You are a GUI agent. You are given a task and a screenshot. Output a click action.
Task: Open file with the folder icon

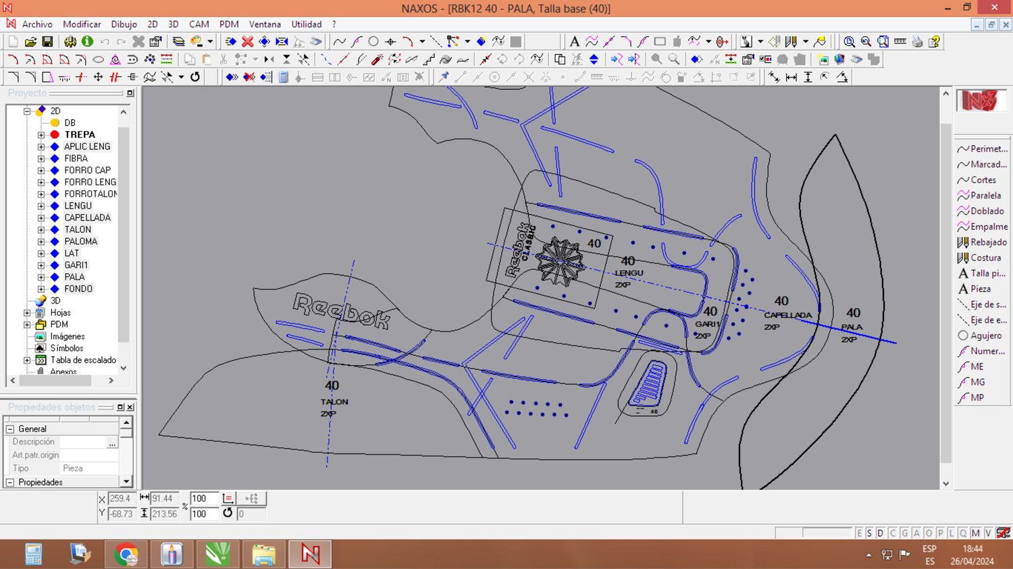click(30, 42)
